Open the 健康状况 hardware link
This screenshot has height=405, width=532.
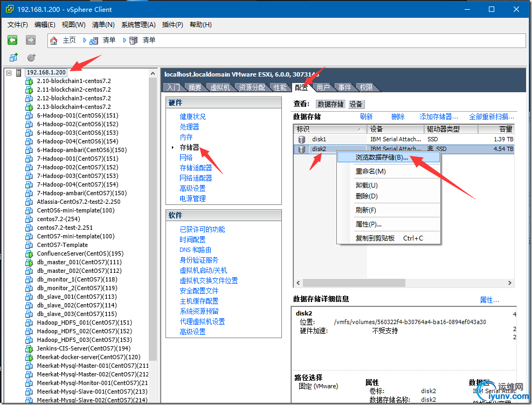coord(193,117)
